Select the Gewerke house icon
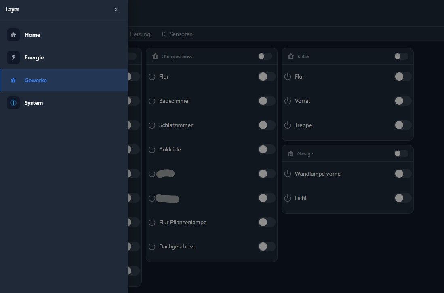Viewport: 444px width, 293px height. pos(13,80)
